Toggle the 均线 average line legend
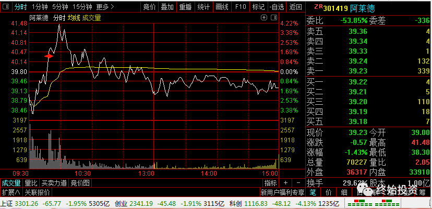 (74, 18)
